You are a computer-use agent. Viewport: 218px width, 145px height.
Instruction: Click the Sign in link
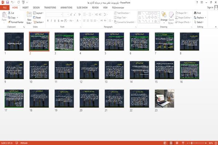pyautogui.click(x=210, y=8)
